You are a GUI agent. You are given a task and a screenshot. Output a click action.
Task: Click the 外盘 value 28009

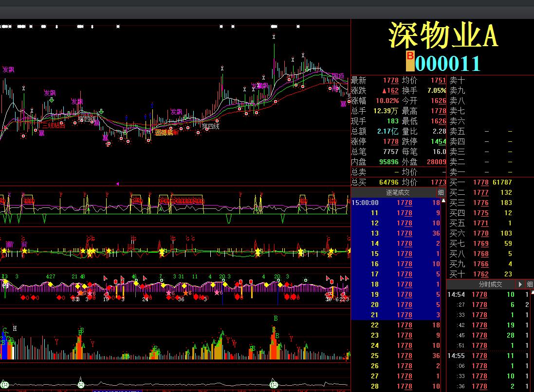click(x=436, y=162)
